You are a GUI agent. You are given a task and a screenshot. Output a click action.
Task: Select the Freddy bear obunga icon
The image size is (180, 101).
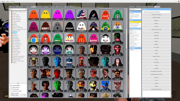[x=118, y=74]
